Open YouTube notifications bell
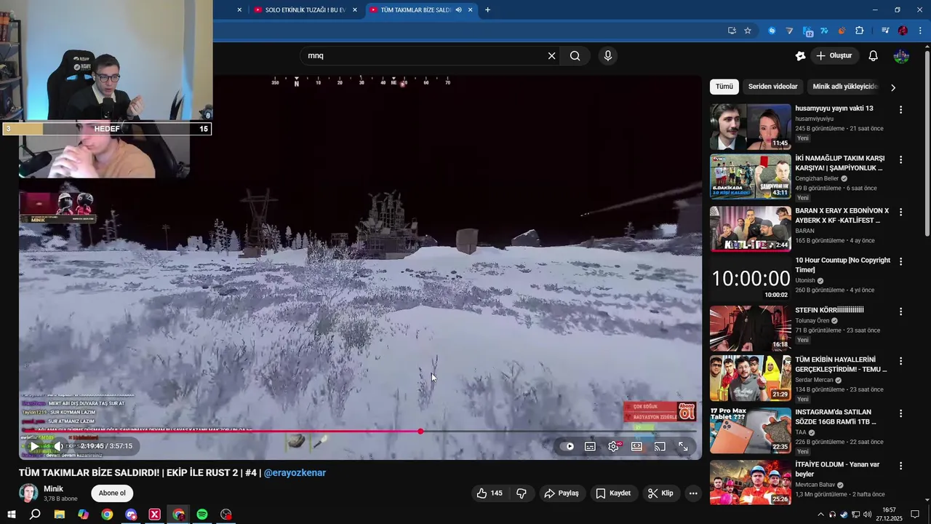Image resolution: width=931 pixels, height=524 pixels. point(874,56)
